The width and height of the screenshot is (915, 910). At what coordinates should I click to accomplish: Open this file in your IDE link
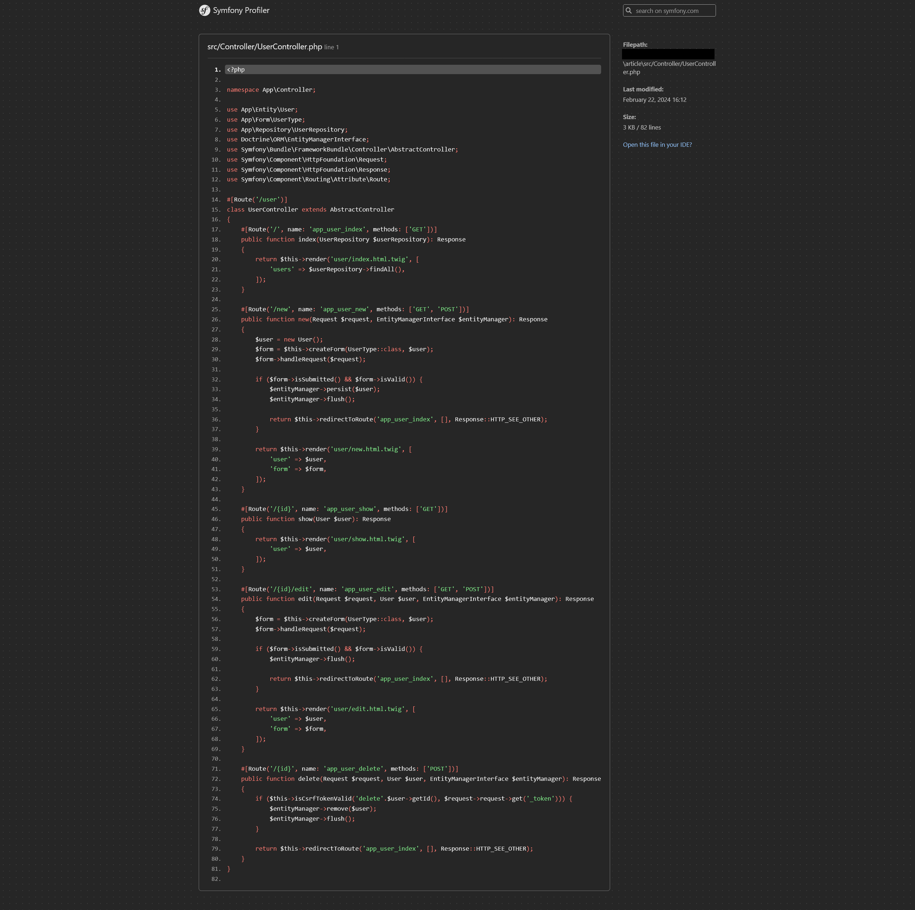pos(657,145)
